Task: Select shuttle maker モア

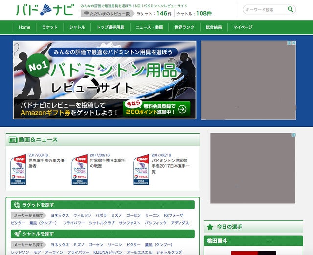Action: (x=37, y=252)
